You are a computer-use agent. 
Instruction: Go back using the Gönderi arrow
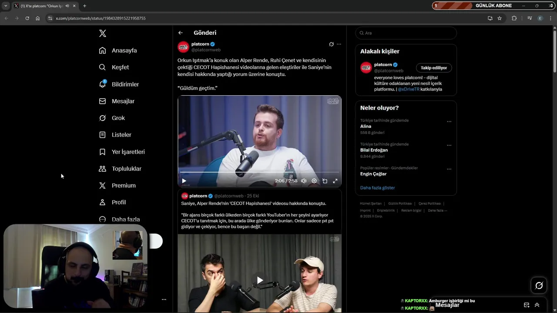click(x=180, y=33)
